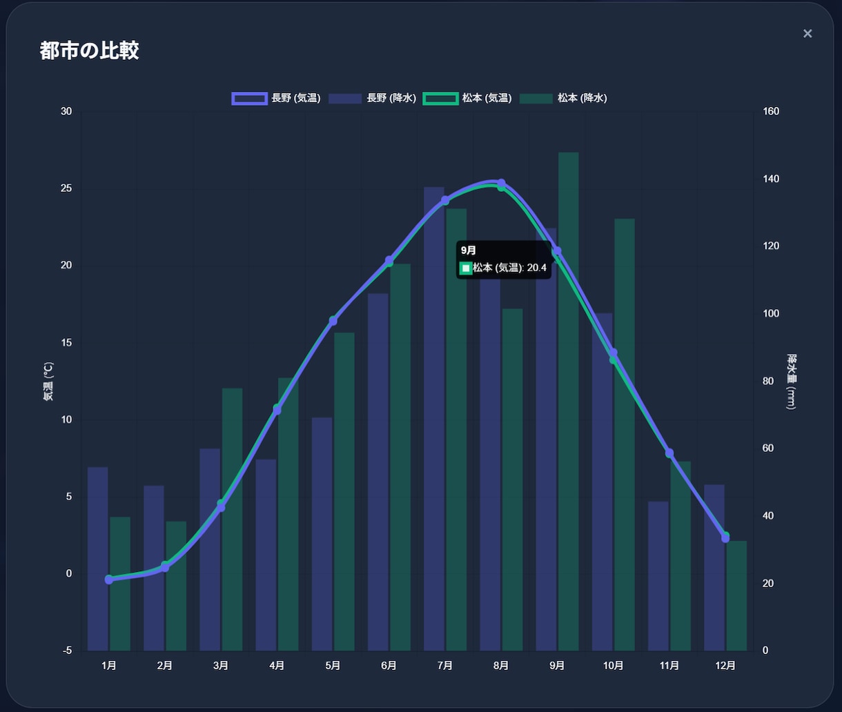Image resolution: width=842 pixels, height=712 pixels.
Task: Toggle the 長野 (降水) legend label
Action: 391,98
